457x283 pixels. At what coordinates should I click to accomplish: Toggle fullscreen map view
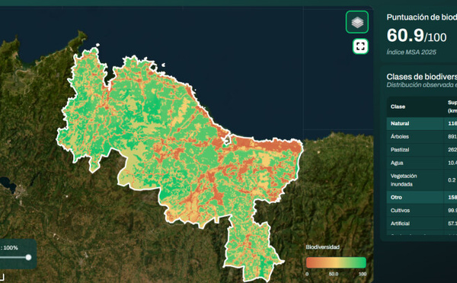360,46
